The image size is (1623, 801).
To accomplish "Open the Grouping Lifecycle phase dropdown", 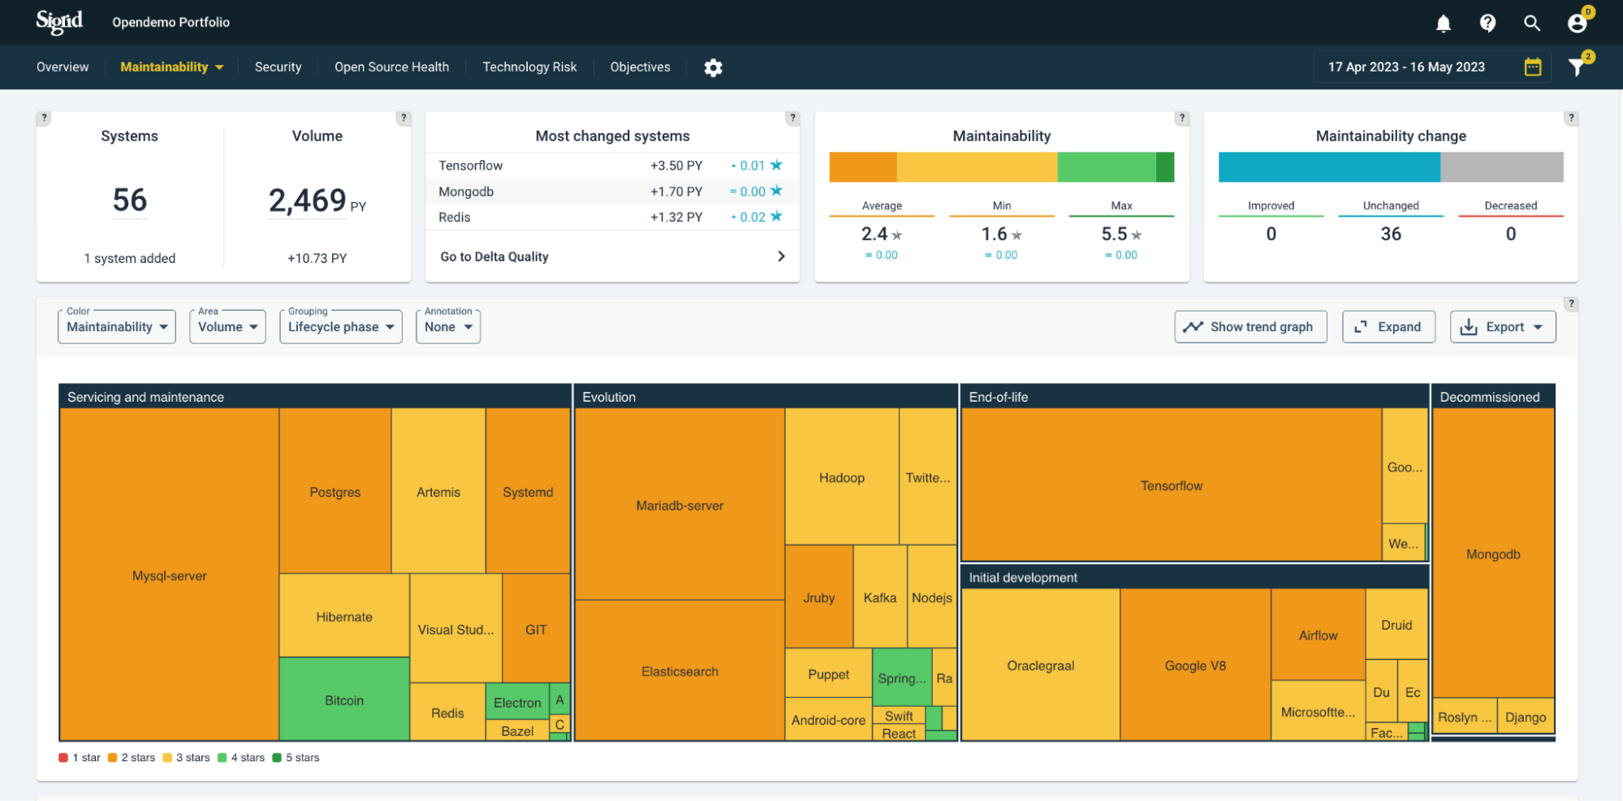I will [341, 327].
